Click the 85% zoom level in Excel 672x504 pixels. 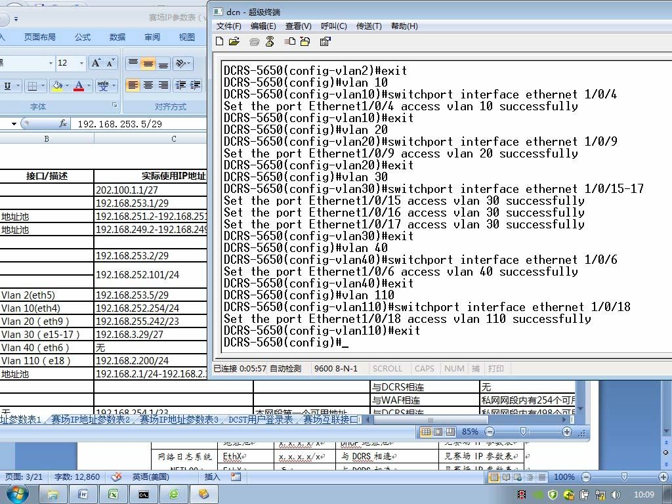(470, 432)
